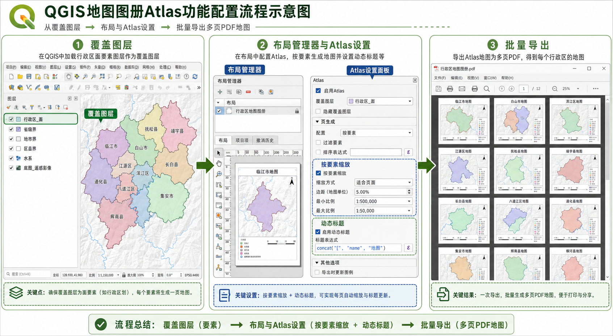This screenshot has height=336, width=613.
Task: Click the Atlas panel close X icon
Action: 415,80
